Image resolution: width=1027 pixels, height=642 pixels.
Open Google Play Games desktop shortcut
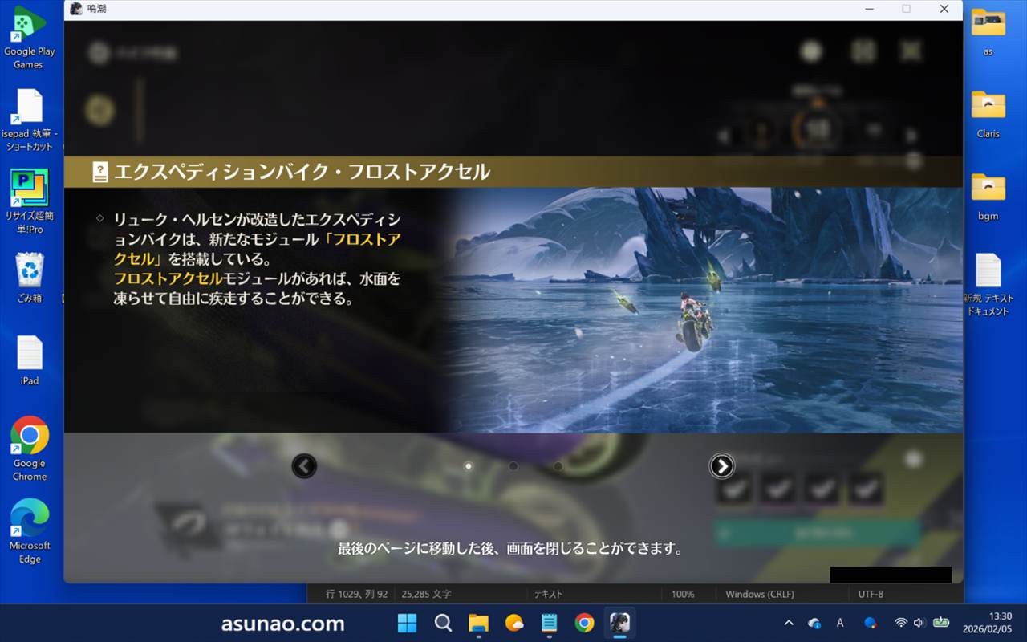(29, 37)
